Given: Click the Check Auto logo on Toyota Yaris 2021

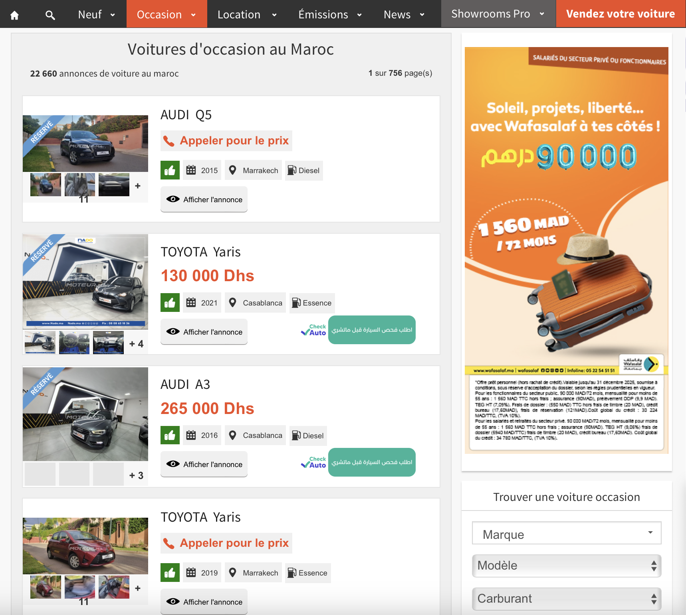Looking at the screenshot, I should point(313,330).
